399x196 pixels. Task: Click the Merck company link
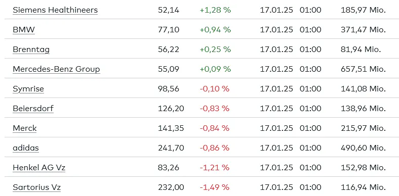click(25, 128)
